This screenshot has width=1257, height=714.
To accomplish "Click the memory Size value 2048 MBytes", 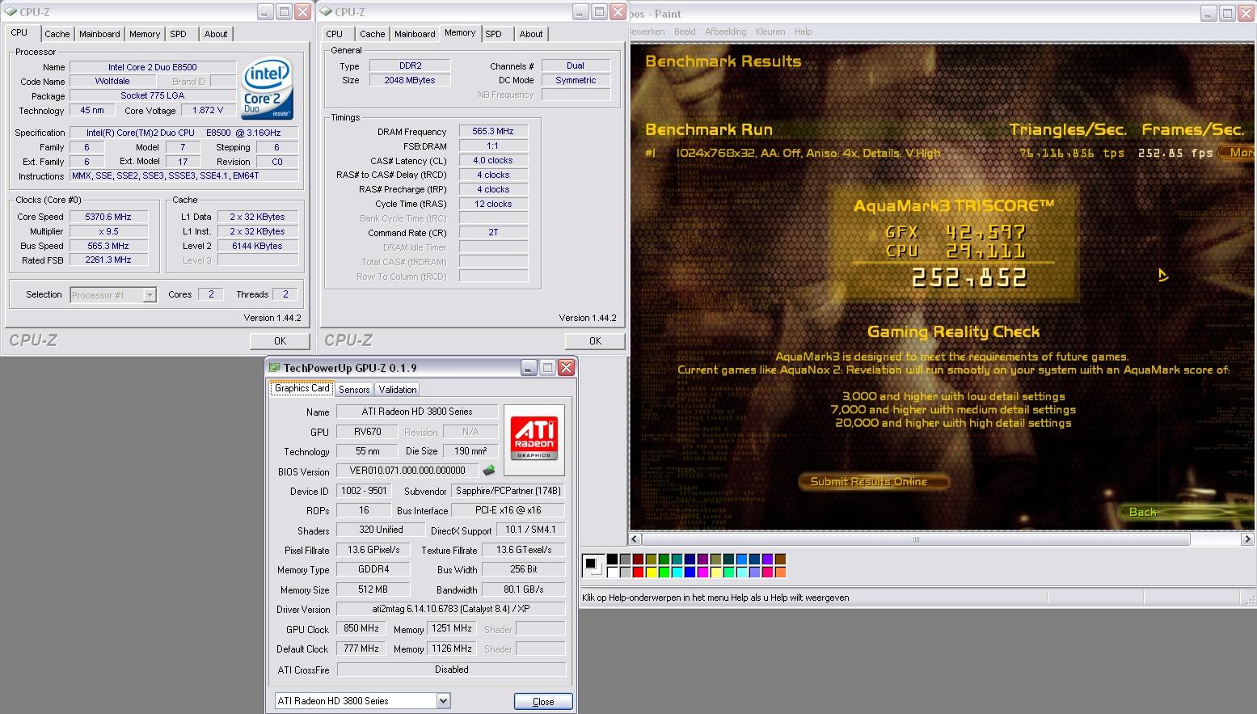I will coord(410,80).
